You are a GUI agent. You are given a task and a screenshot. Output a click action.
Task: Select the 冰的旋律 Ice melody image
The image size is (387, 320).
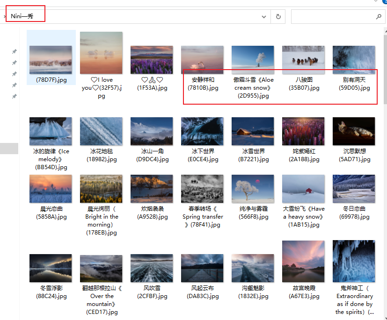click(51, 131)
